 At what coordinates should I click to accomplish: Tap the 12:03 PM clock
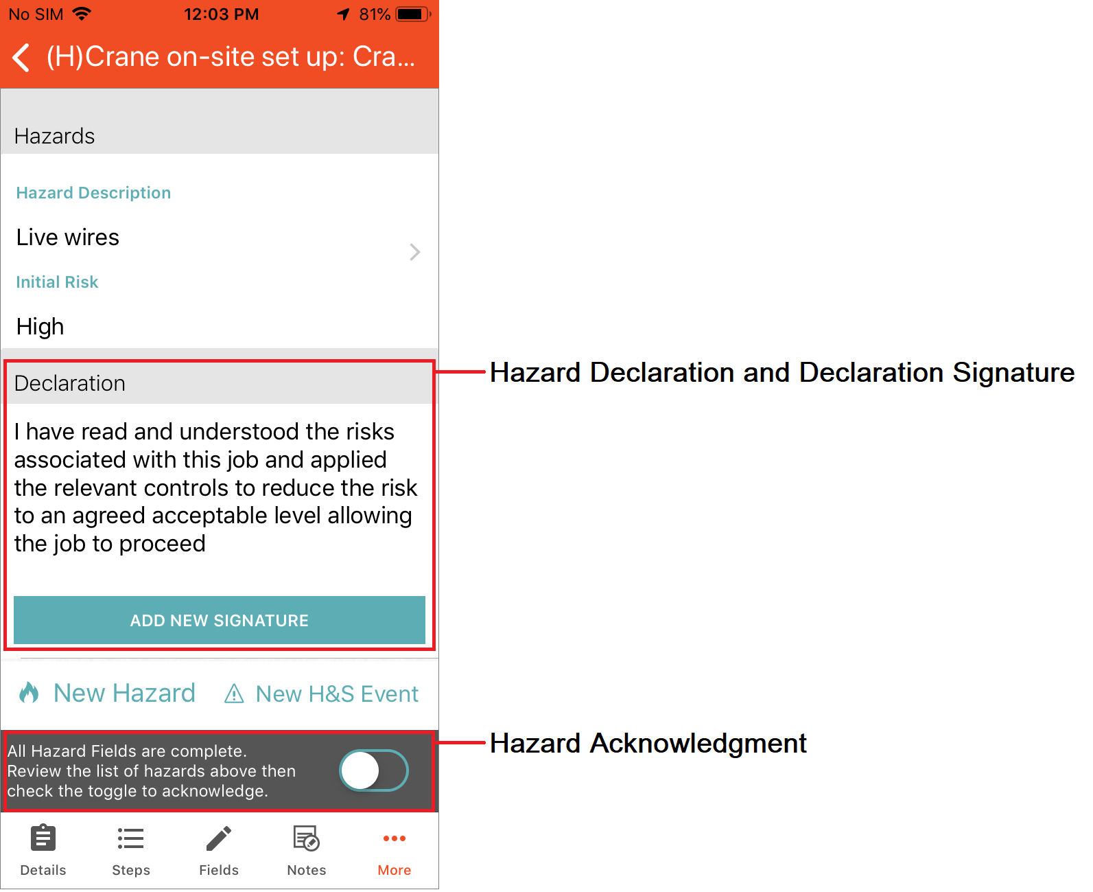[221, 14]
